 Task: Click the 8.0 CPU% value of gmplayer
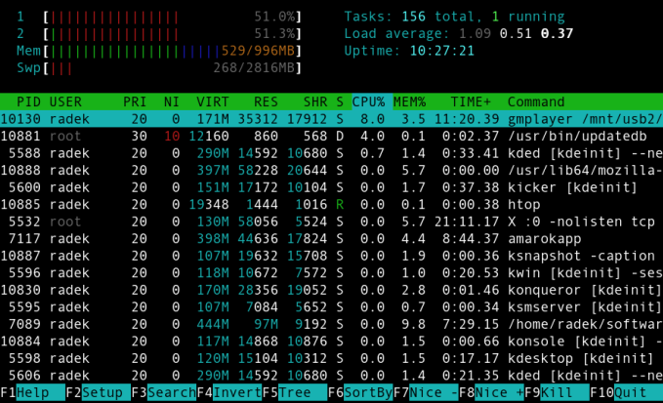click(x=372, y=119)
